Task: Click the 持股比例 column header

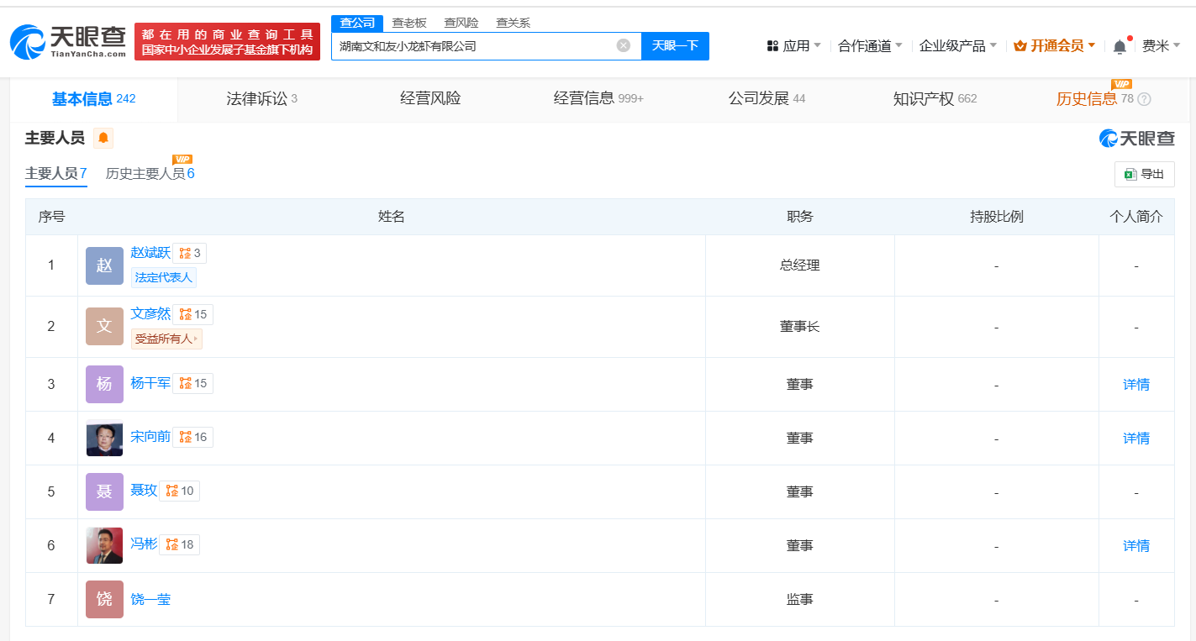Action: (996, 217)
